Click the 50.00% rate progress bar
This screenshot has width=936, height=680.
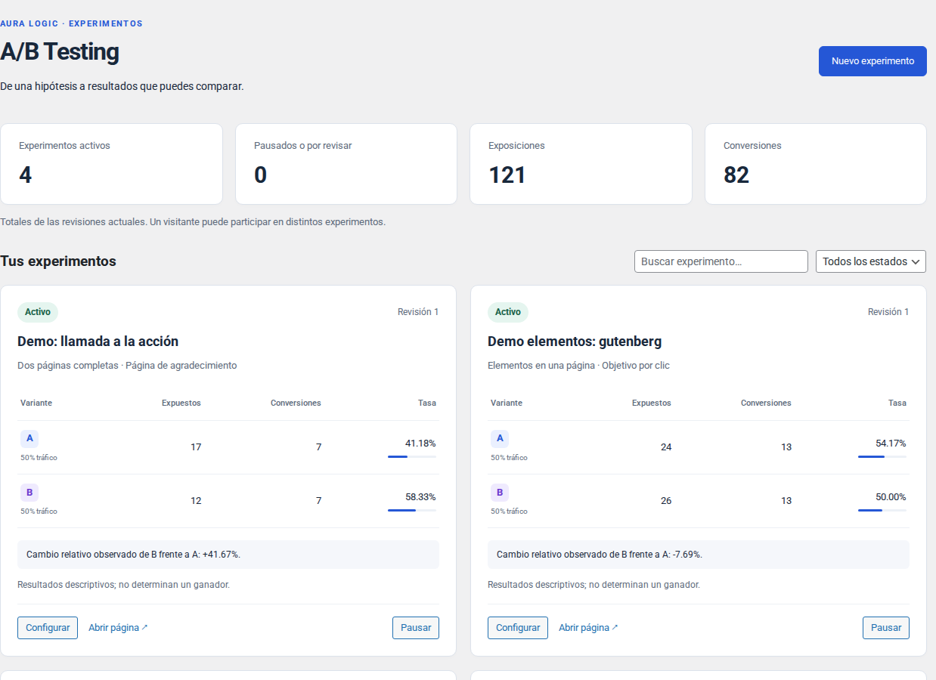tap(882, 510)
